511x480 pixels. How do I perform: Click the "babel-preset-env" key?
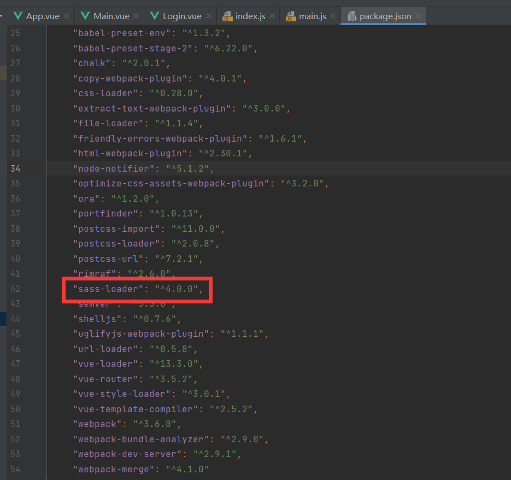coord(122,33)
